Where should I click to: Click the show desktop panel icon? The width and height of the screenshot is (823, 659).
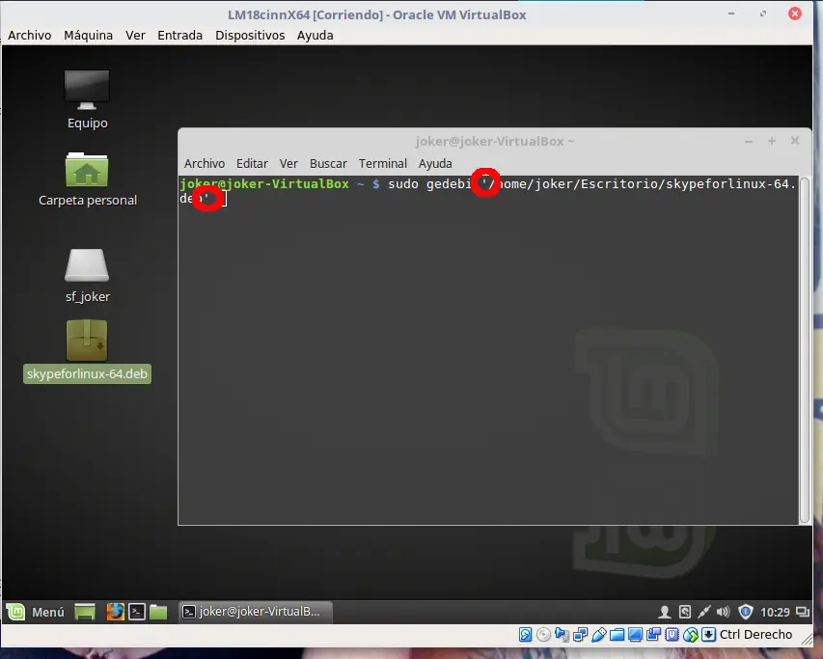tap(85, 612)
